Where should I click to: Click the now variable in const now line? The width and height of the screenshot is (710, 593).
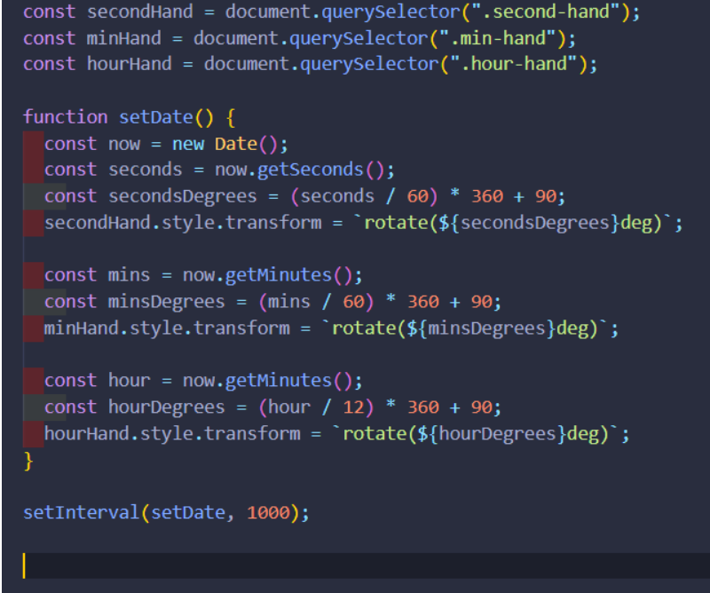point(124,144)
